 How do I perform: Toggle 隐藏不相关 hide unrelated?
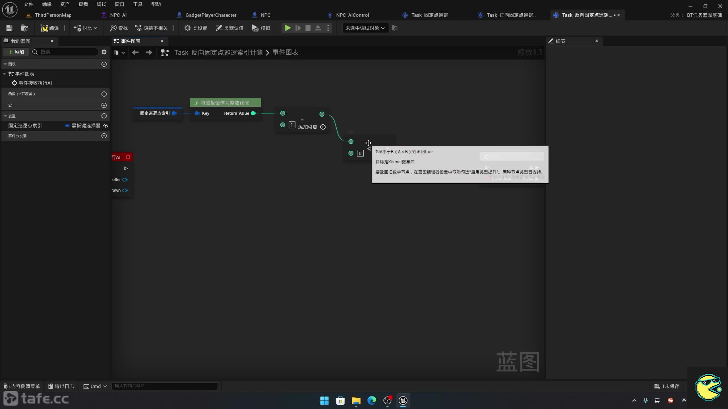tap(151, 28)
